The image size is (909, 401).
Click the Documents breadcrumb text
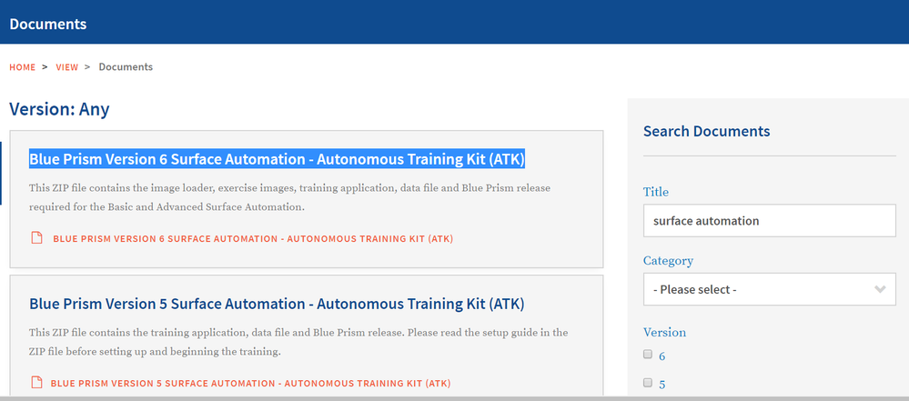point(126,66)
